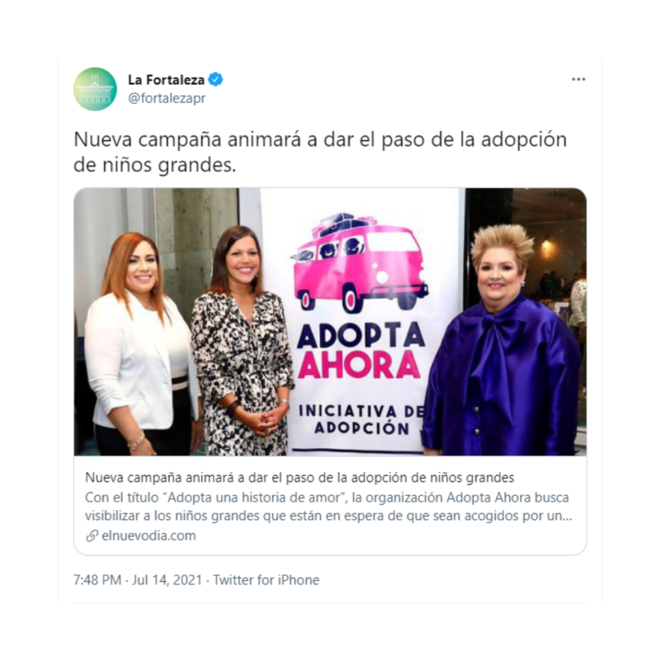Click the woman in the white blazer

point(140,343)
